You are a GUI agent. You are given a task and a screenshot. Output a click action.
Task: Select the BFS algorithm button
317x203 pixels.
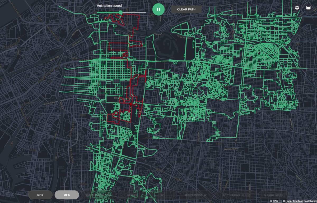[40, 195]
